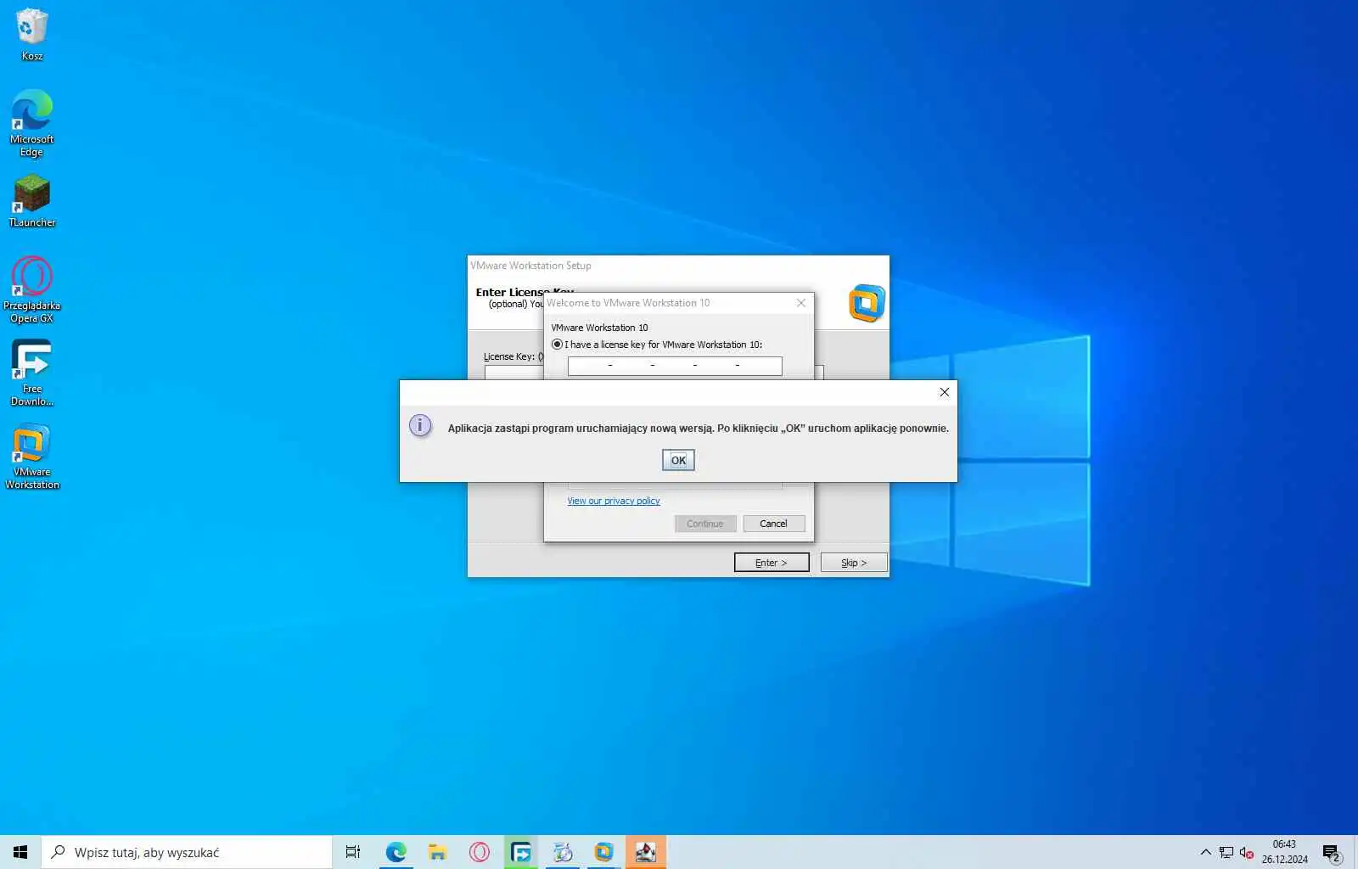Image resolution: width=1358 pixels, height=869 pixels.
Task: Close the information message dialog
Action: [944, 392]
